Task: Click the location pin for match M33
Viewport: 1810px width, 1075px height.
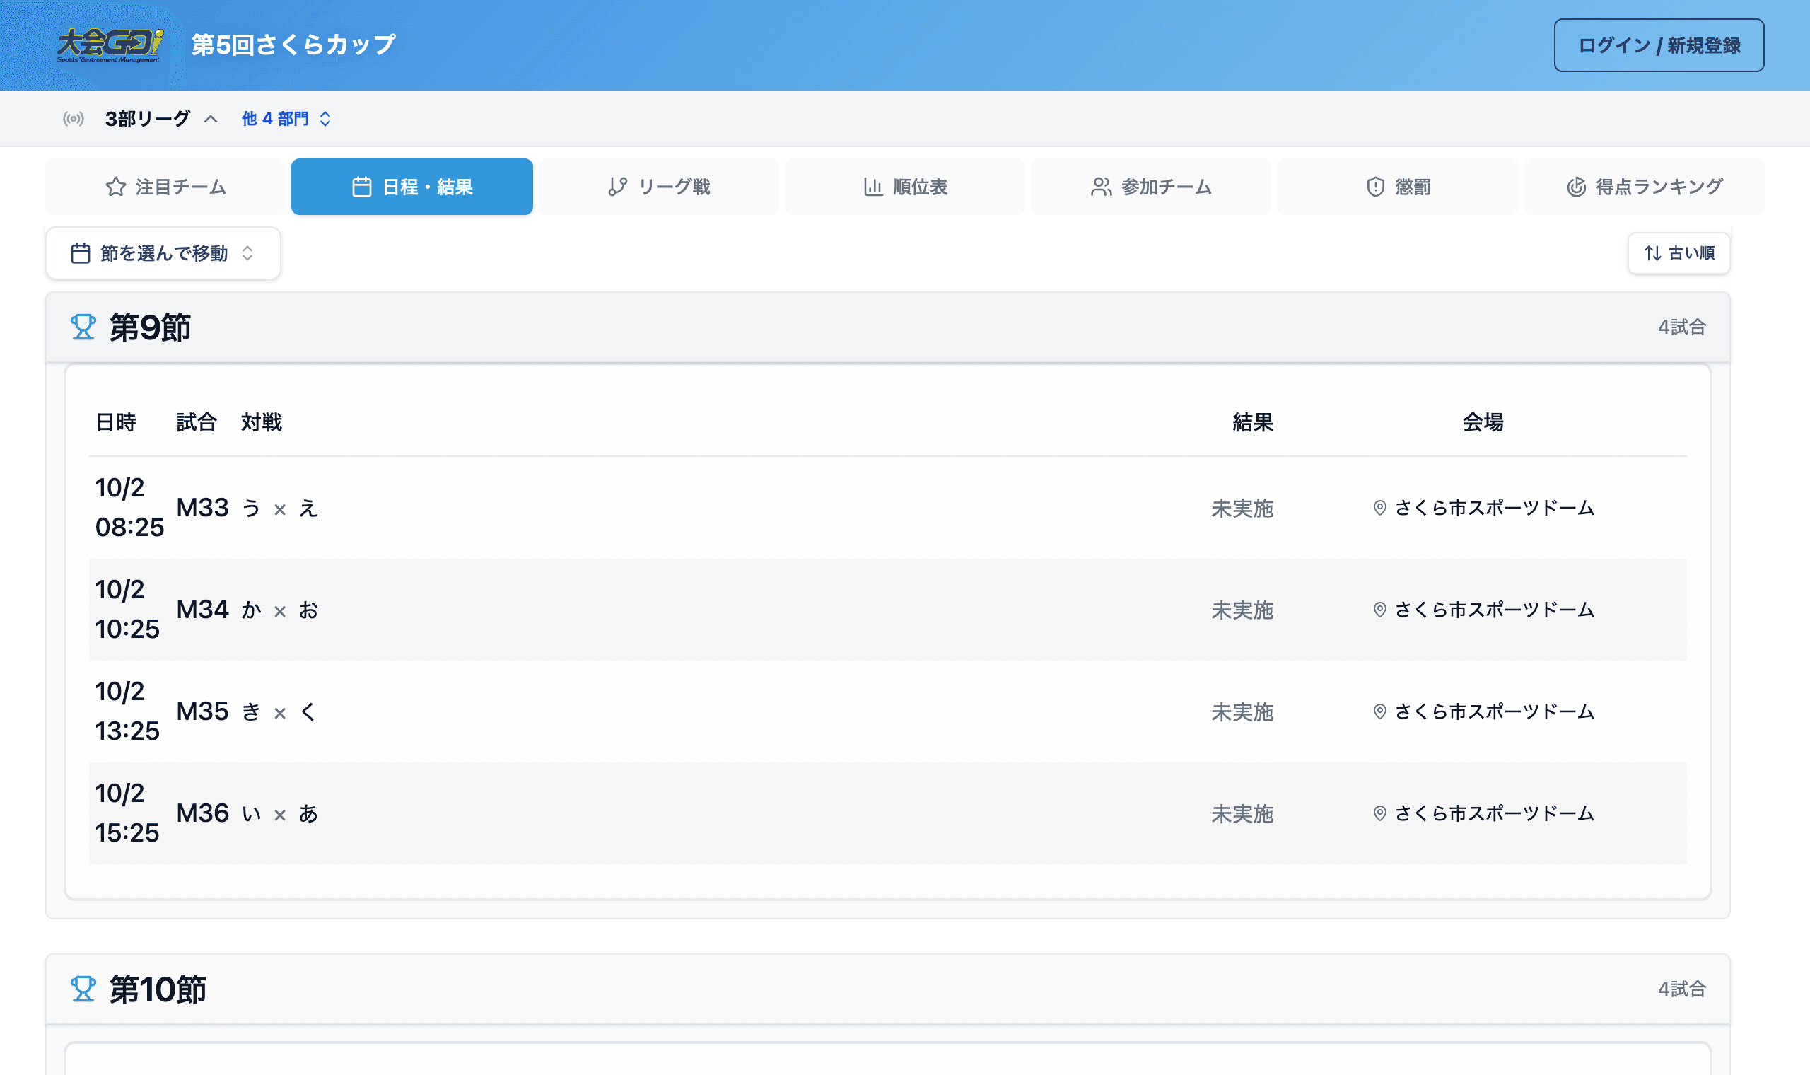Action: click(1380, 508)
